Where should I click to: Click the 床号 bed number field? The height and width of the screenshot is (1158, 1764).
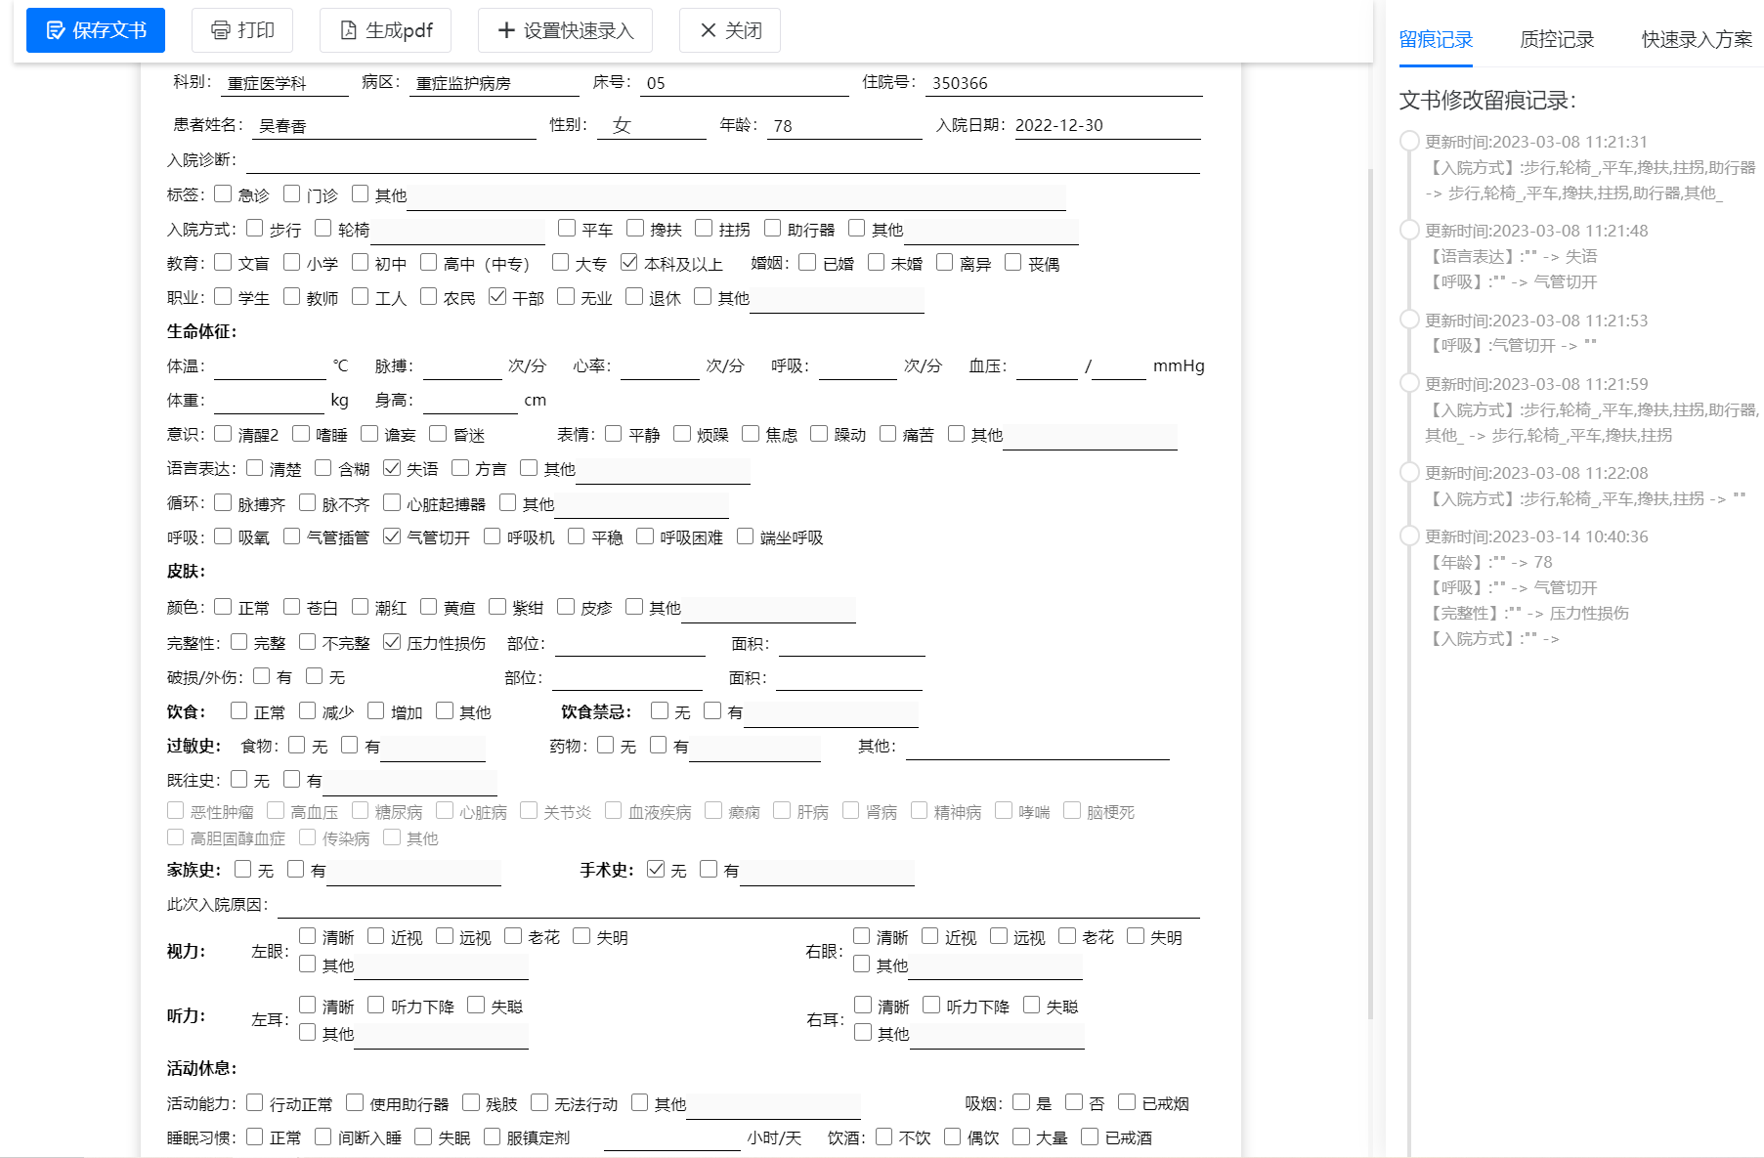click(745, 84)
